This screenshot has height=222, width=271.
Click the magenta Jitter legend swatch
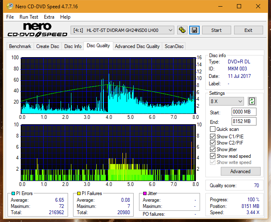click(145, 193)
